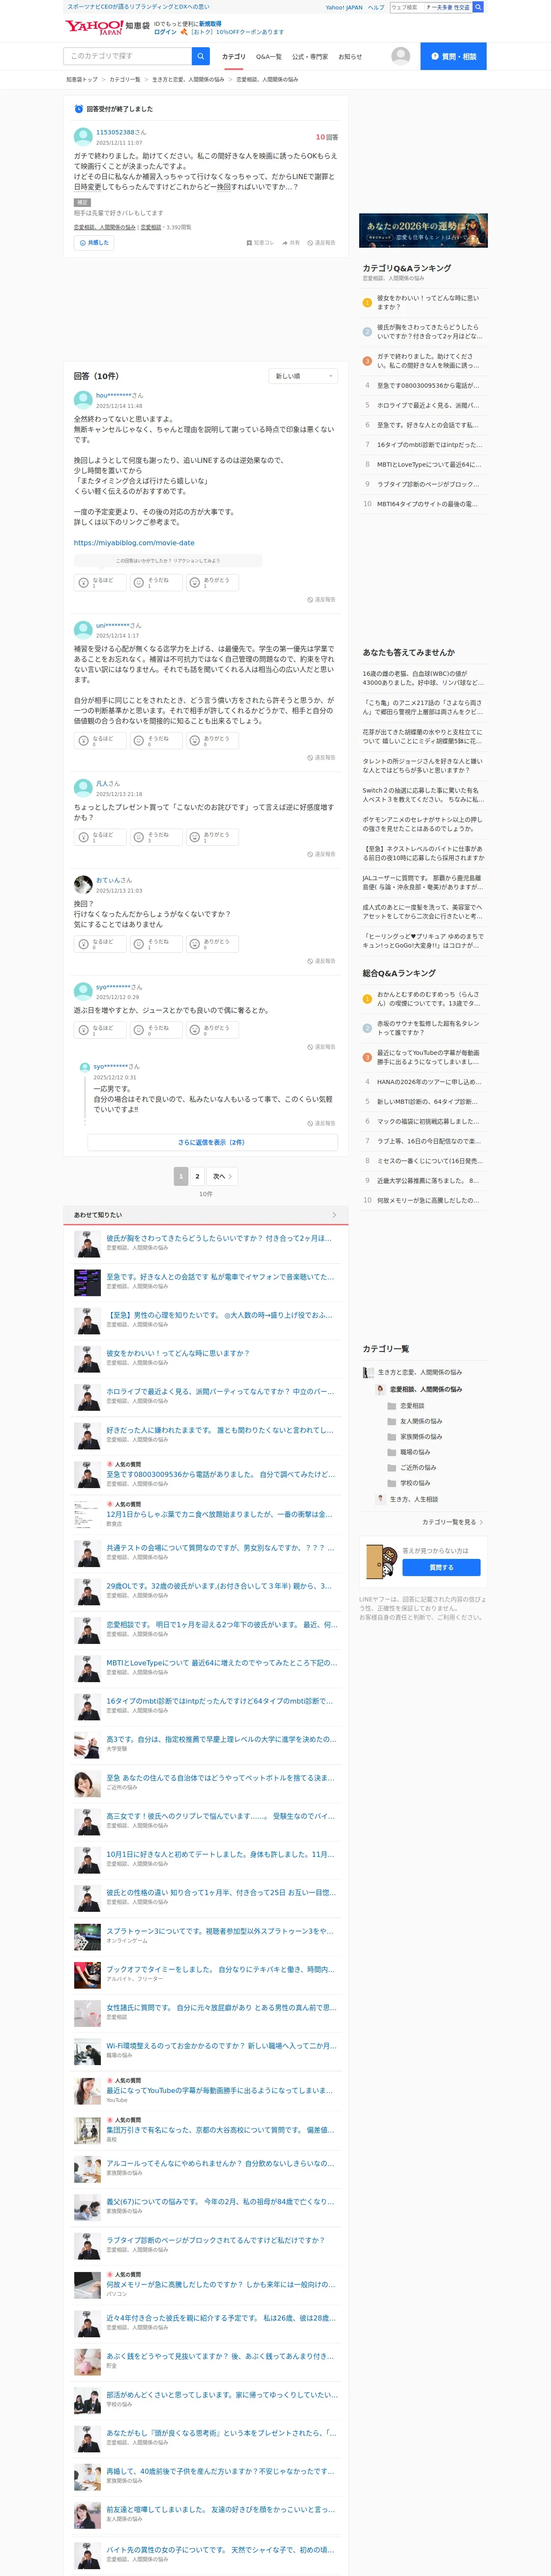551x2576 pixels.
Task: React ありがとう on 凡人's answer
Action: [x=212, y=837]
